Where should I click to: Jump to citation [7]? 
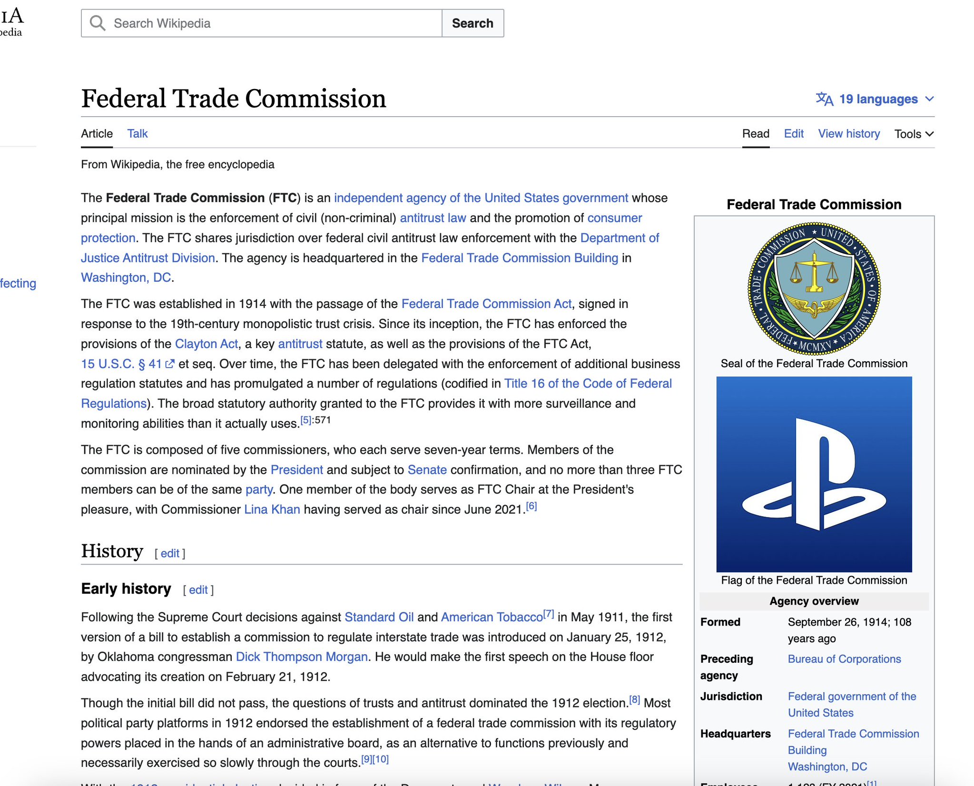[x=549, y=614]
